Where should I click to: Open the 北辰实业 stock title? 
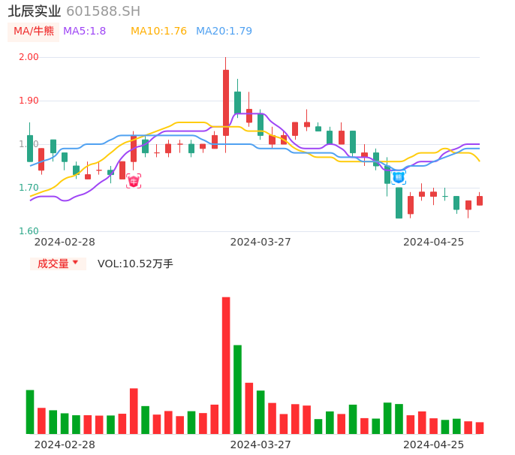pos(35,11)
